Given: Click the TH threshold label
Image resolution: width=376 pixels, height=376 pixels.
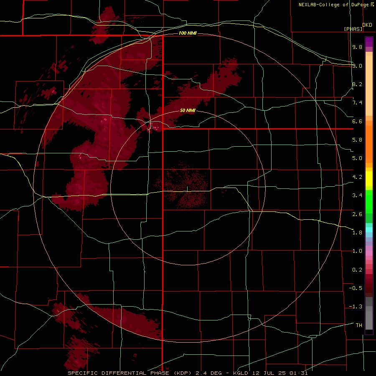Looking at the screenshot, I should click(359, 325).
